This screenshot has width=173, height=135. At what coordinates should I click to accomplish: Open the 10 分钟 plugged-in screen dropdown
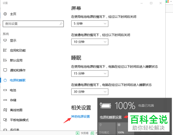[x=90, y=42]
